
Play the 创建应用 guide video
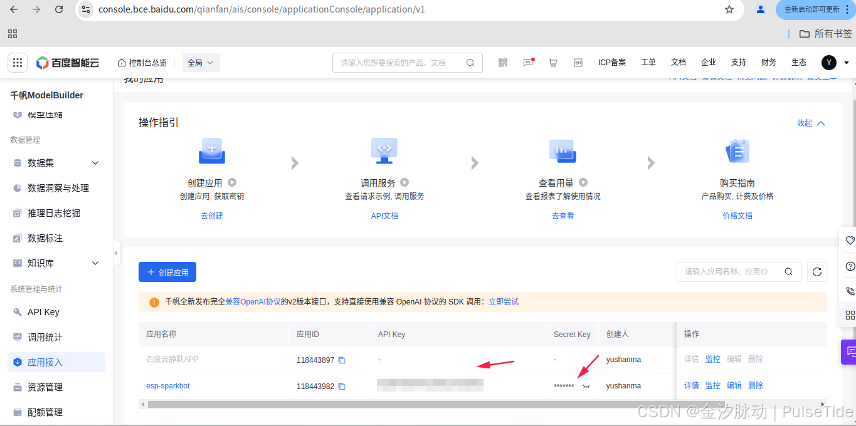(232, 183)
